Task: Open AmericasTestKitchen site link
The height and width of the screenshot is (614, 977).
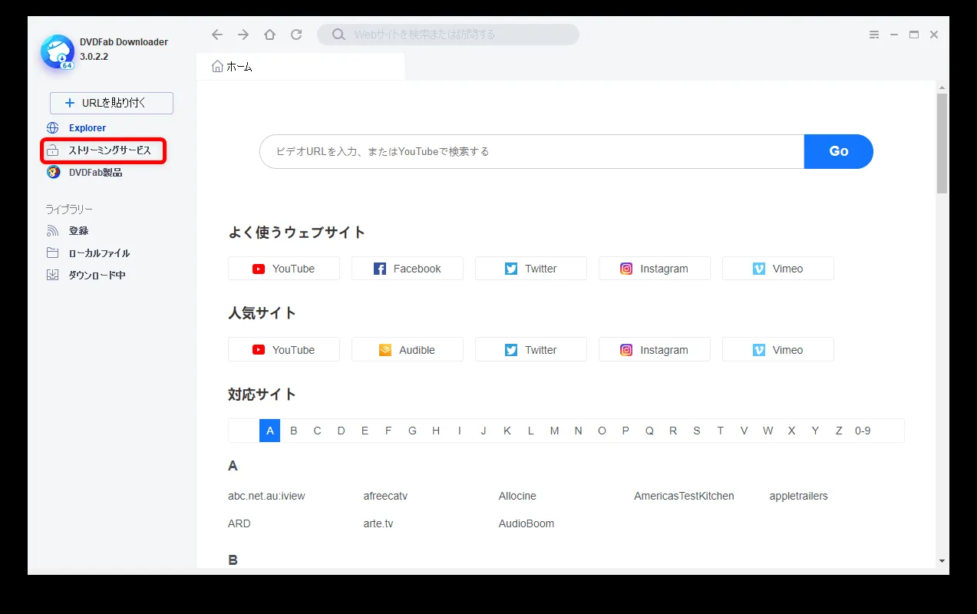Action: click(x=684, y=496)
